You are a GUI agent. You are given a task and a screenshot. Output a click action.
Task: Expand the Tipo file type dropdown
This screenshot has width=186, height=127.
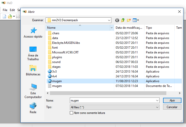[x=157, y=107]
